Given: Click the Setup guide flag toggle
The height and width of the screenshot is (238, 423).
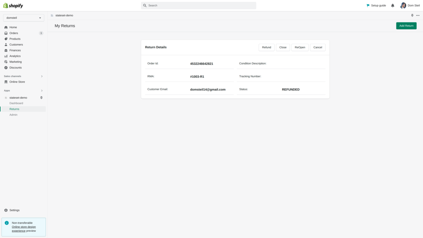Looking at the screenshot, I should pos(368,5).
